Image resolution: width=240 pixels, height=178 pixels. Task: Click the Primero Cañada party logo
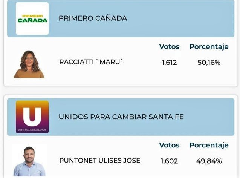click(x=32, y=18)
